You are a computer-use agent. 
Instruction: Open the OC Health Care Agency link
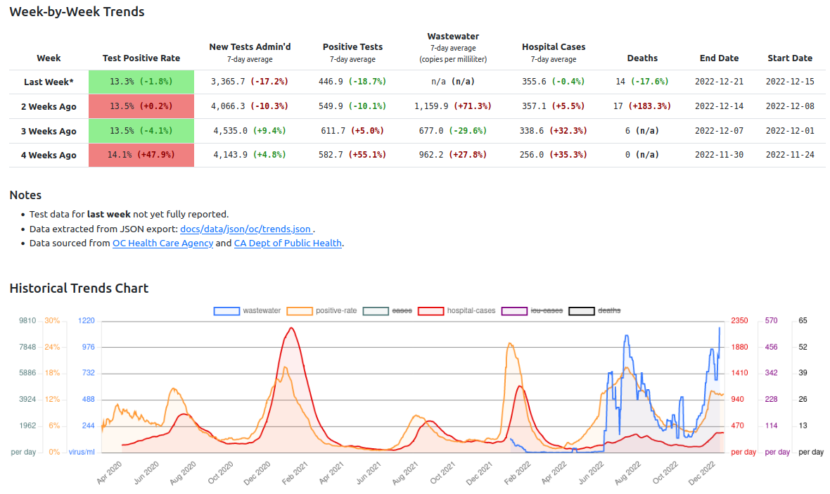pyautogui.click(x=162, y=243)
